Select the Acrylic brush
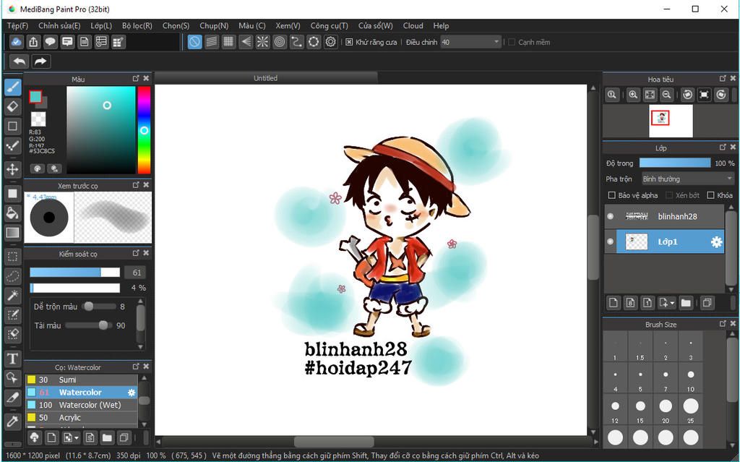 click(x=82, y=418)
